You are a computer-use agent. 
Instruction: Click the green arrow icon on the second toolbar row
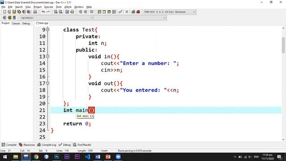9,18
